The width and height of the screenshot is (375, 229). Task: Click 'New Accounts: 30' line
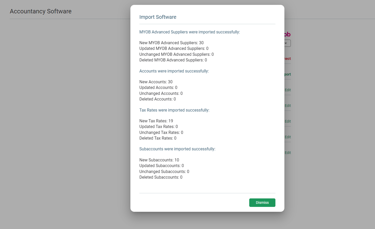point(156,82)
